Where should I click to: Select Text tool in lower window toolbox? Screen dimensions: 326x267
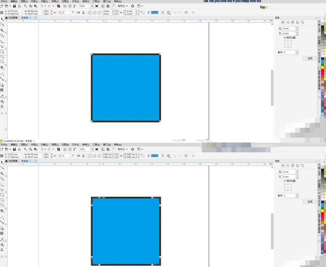coord(2,211)
